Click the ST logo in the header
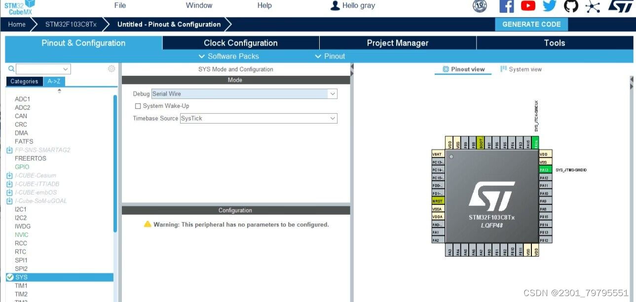This screenshot has width=636, height=302. pyautogui.click(x=620, y=6)
